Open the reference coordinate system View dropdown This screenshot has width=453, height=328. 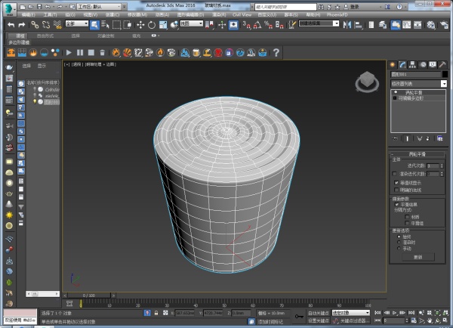[x=191, y=23]
